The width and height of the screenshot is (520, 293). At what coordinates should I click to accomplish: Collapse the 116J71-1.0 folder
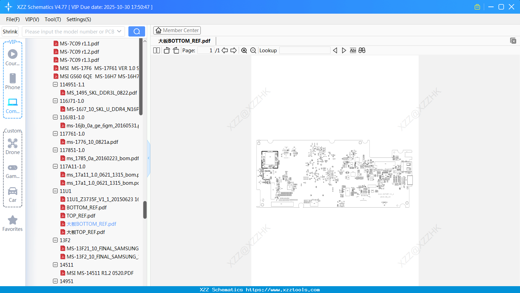(55, 101)
